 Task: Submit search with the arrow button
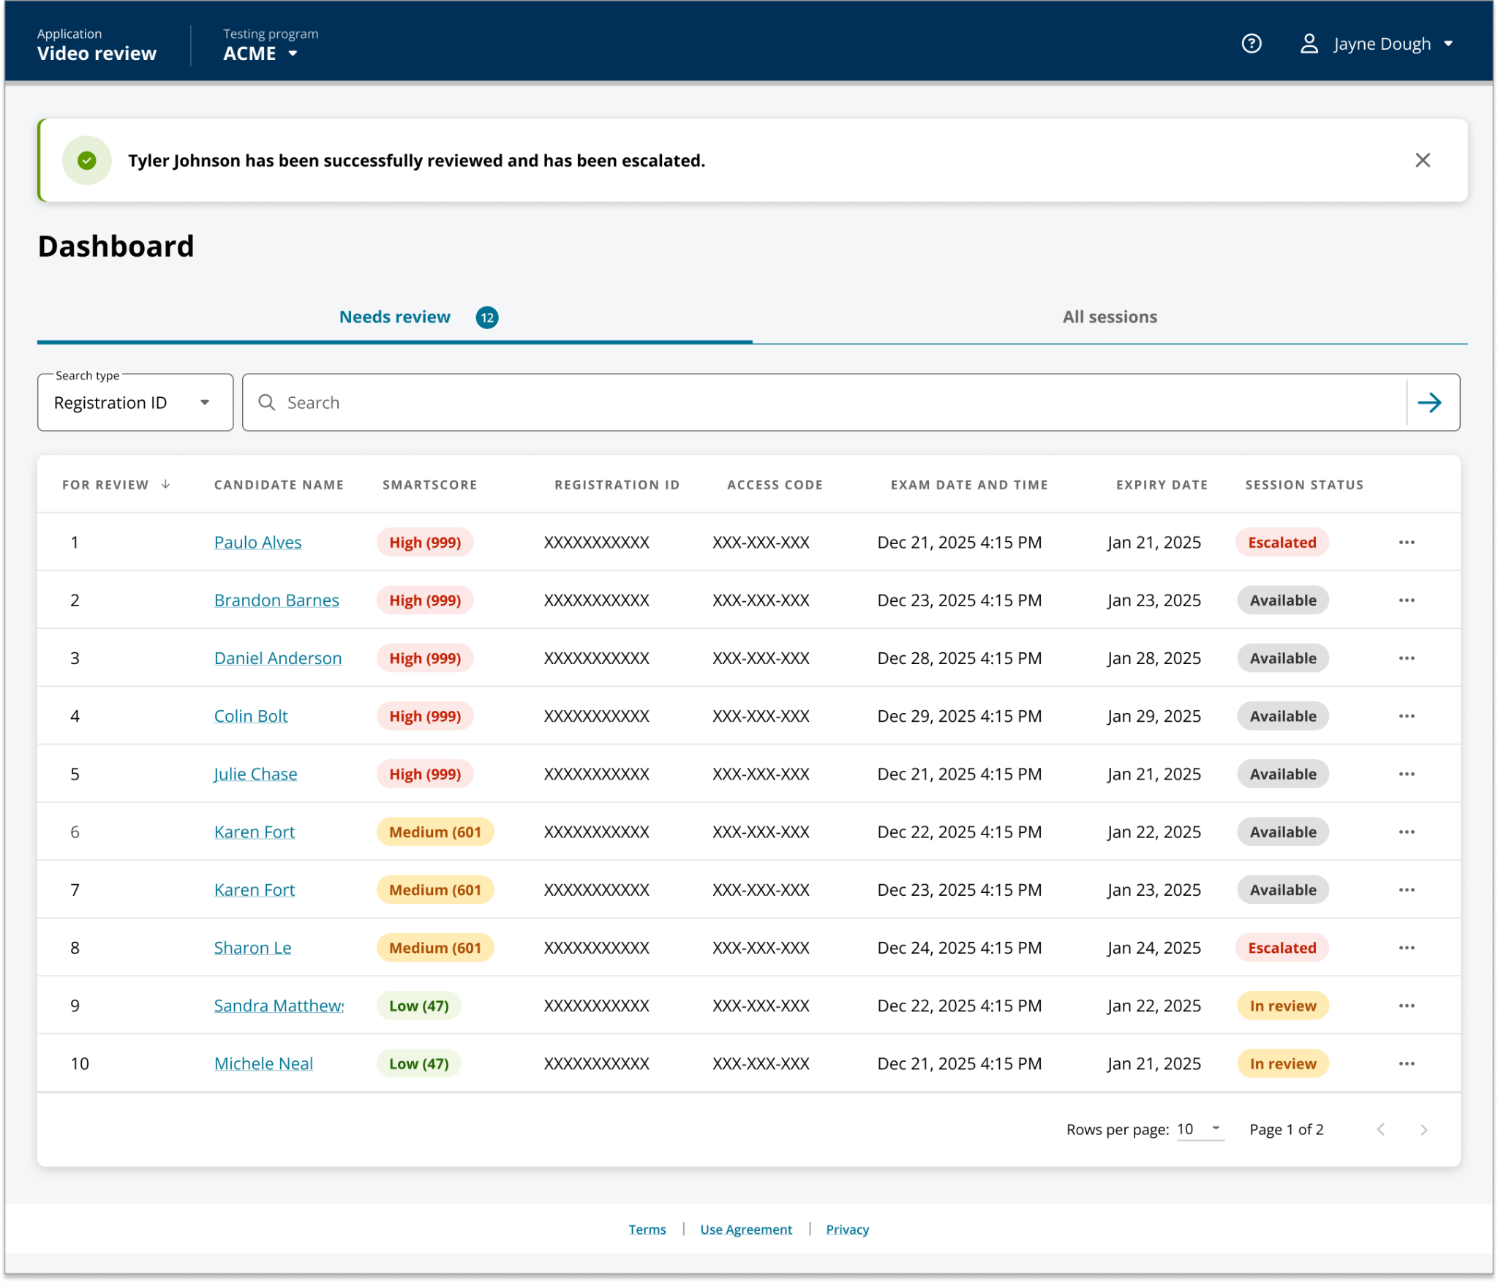[x=1429, y=402]
